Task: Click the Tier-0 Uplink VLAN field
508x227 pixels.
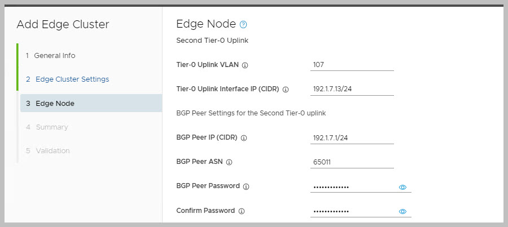Action: coord(352,65)
